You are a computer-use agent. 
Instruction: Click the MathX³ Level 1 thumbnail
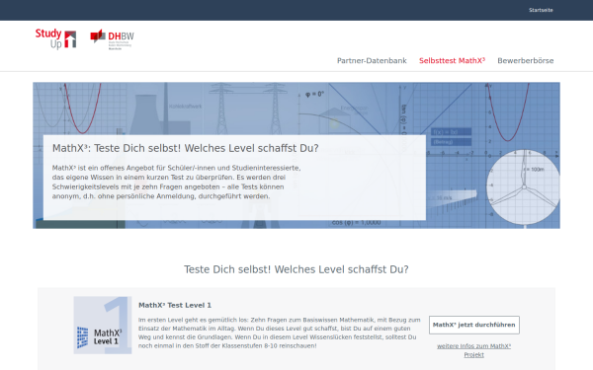point(103,325)
